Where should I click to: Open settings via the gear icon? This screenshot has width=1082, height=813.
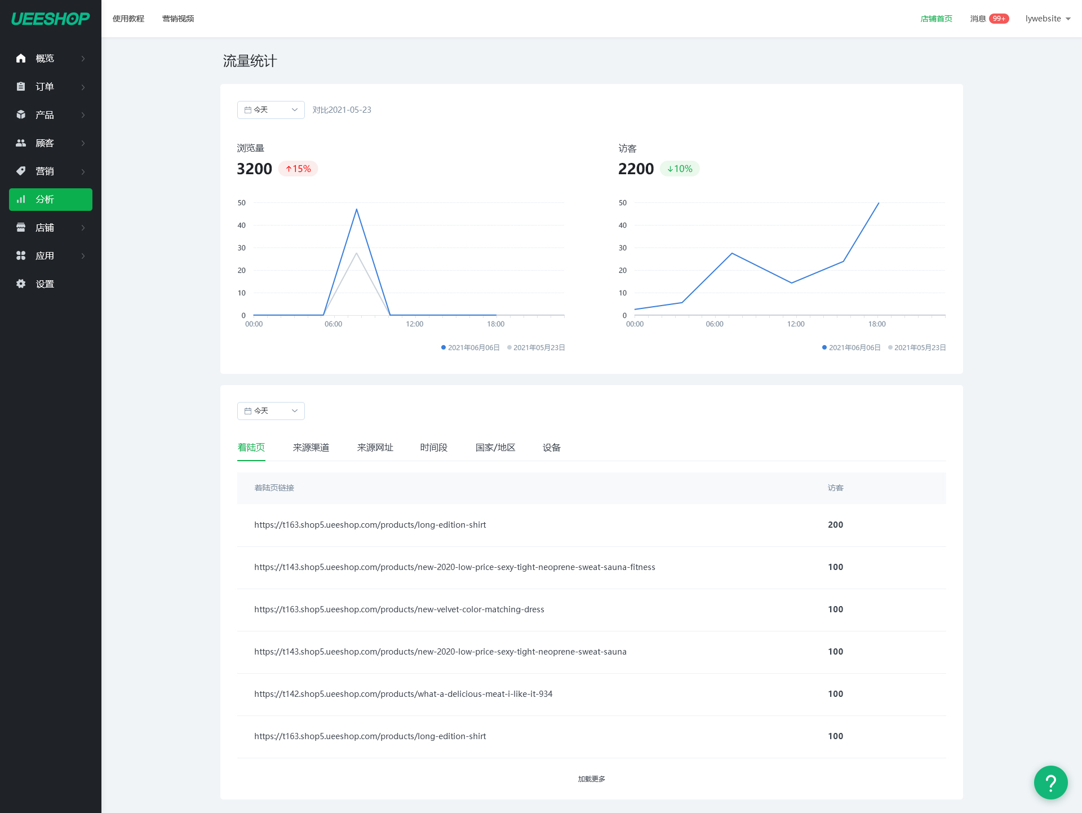tap(21, 284)
